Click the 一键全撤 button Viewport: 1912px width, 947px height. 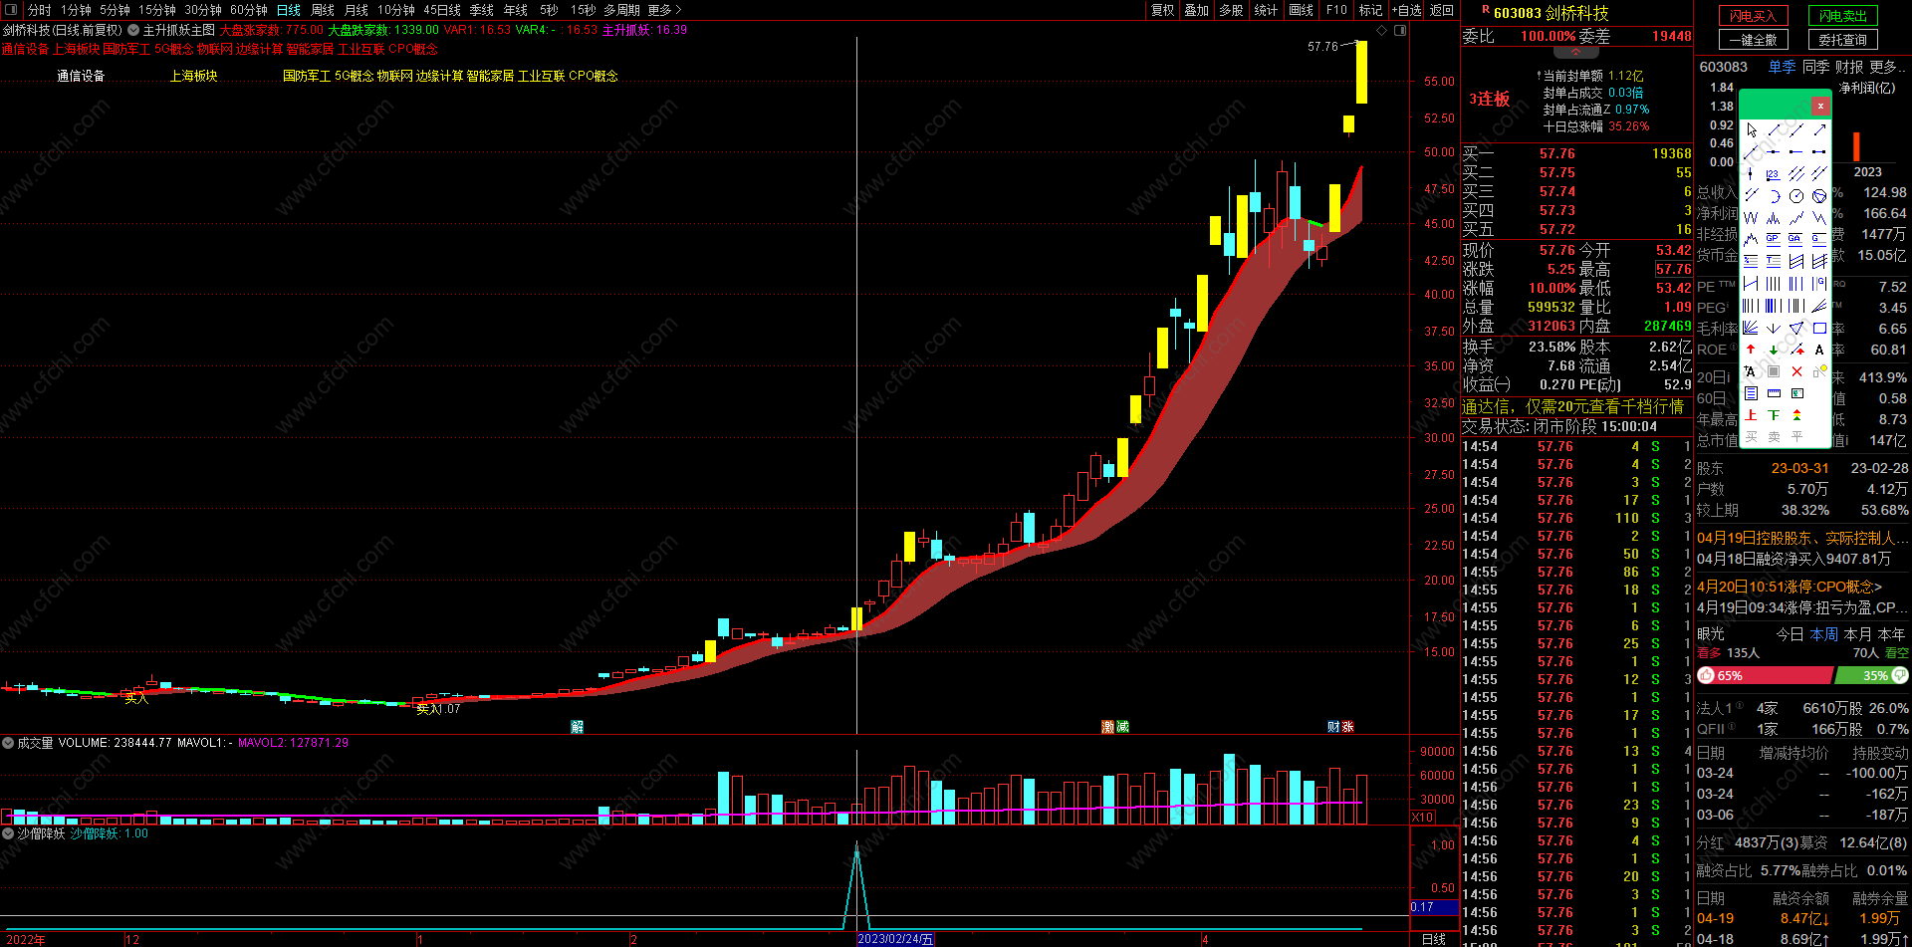point(1754,40)
